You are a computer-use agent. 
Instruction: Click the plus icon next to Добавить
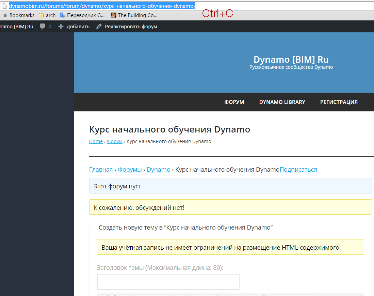(x=61, y=27)
